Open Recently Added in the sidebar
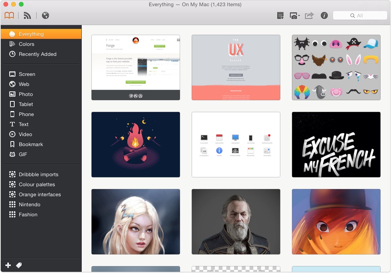Screen dimensions: 391x273 (41, 54)
